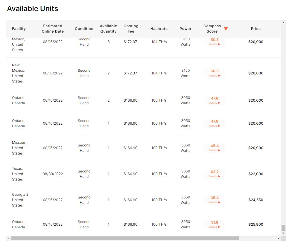Image resolution: width=289 pixels, height=243 pixels.
Task: Click the Available Units heading
Action: tap(32, 8)
